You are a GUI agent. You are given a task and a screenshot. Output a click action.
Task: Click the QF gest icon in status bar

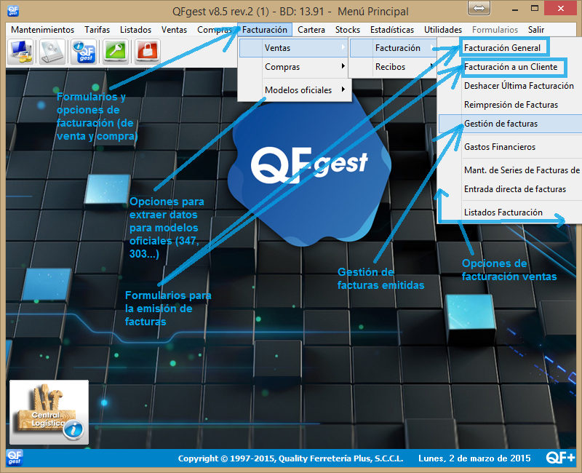15,458
